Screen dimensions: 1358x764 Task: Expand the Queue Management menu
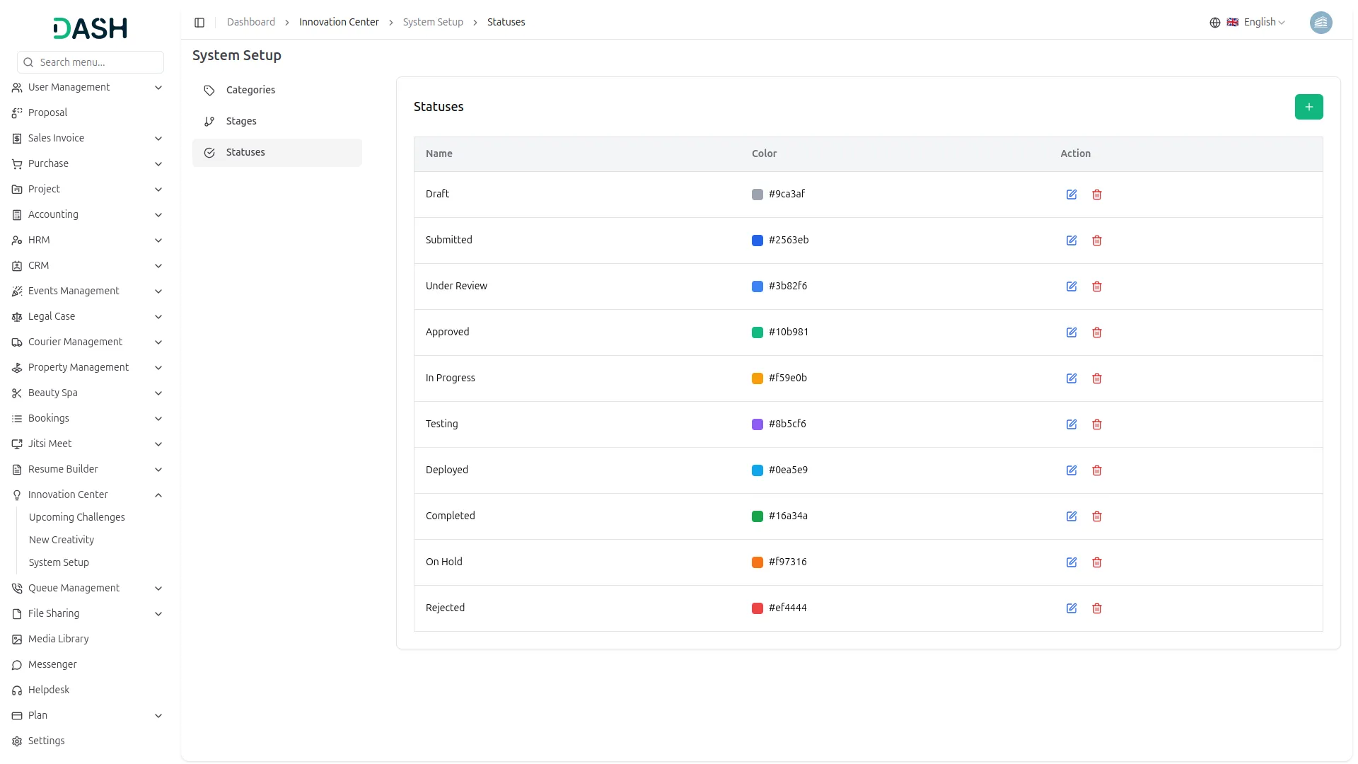[x=88, y=588]
